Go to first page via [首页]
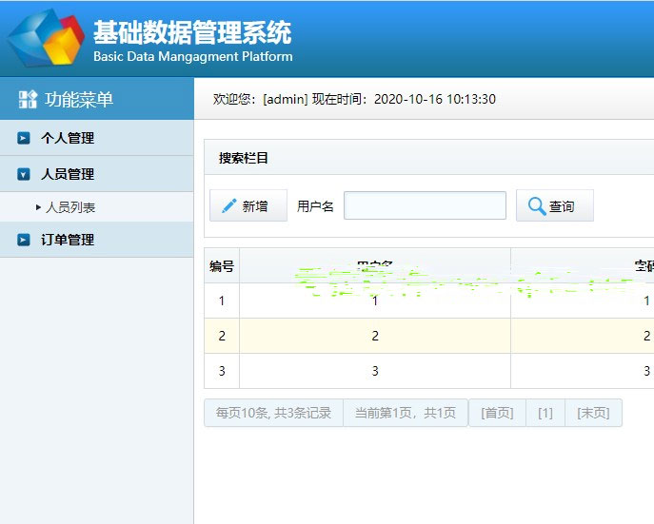654x524 pixels. (497, 413)
